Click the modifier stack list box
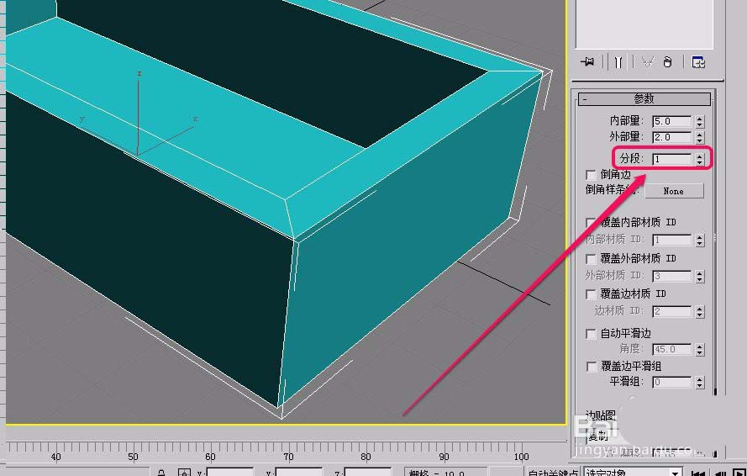 [644, 24]
